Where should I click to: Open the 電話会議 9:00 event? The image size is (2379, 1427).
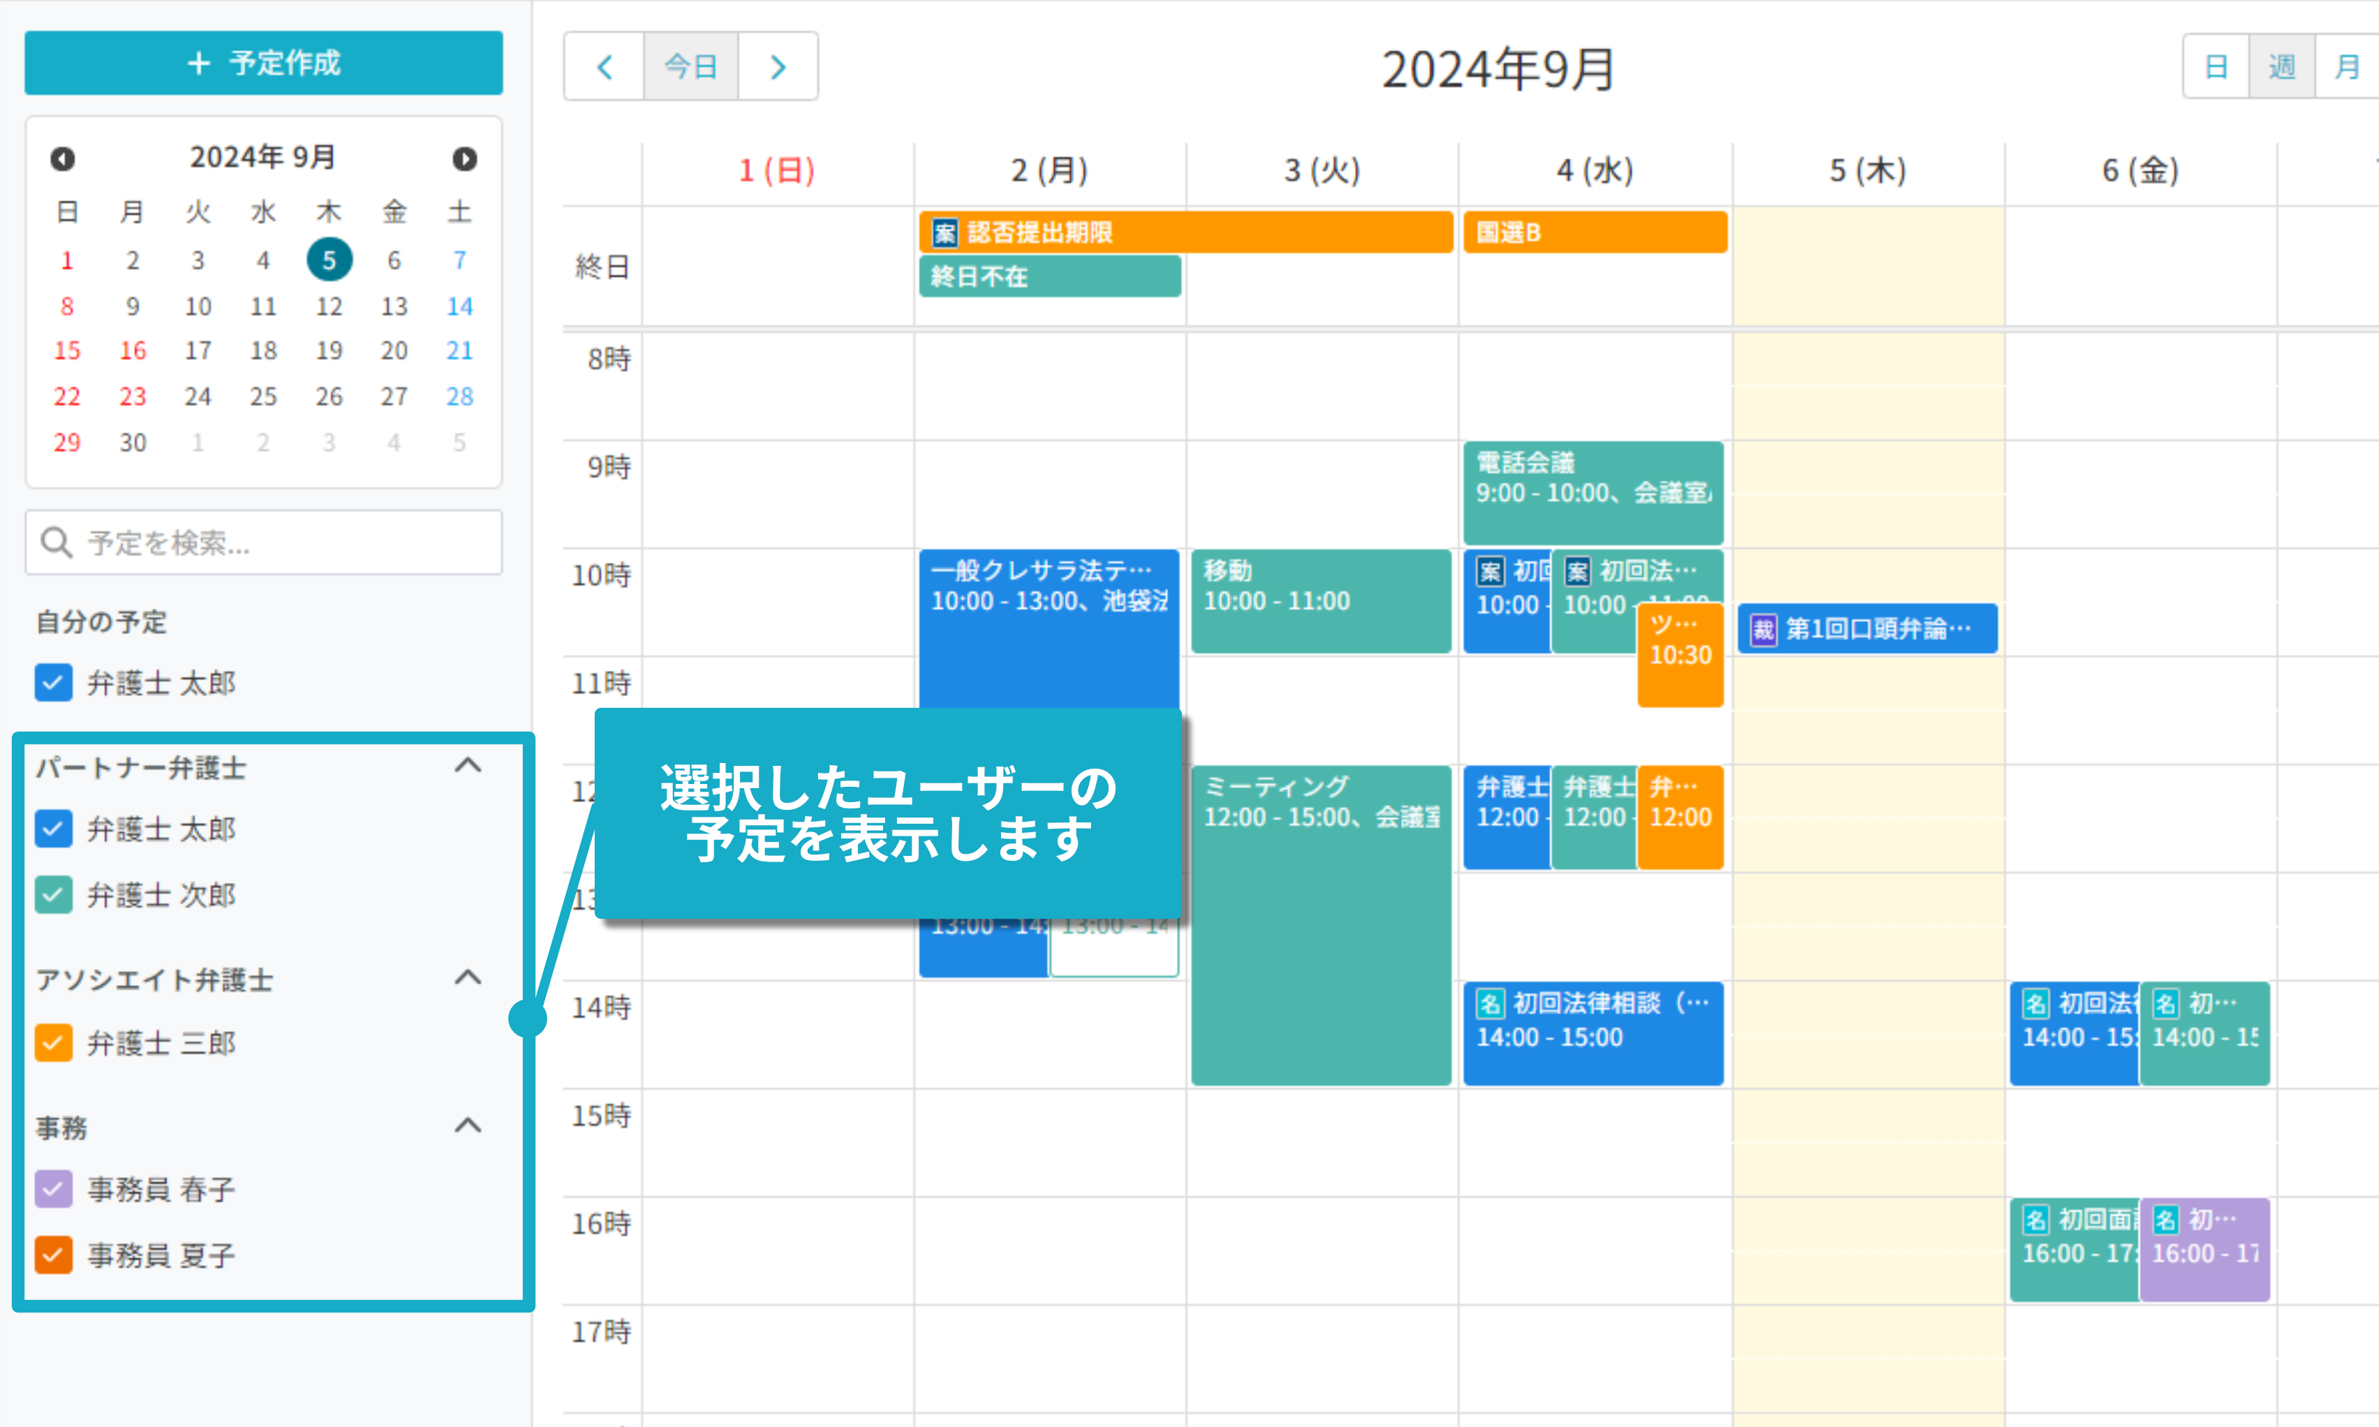[1593, 494]
